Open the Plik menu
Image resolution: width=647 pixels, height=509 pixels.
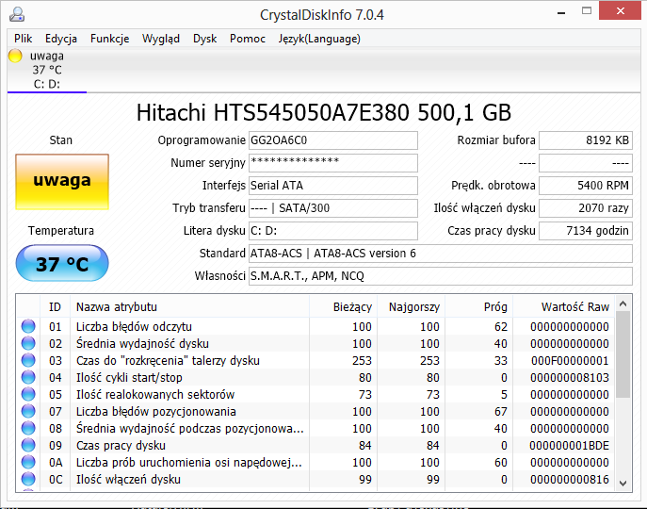[24, 39]
